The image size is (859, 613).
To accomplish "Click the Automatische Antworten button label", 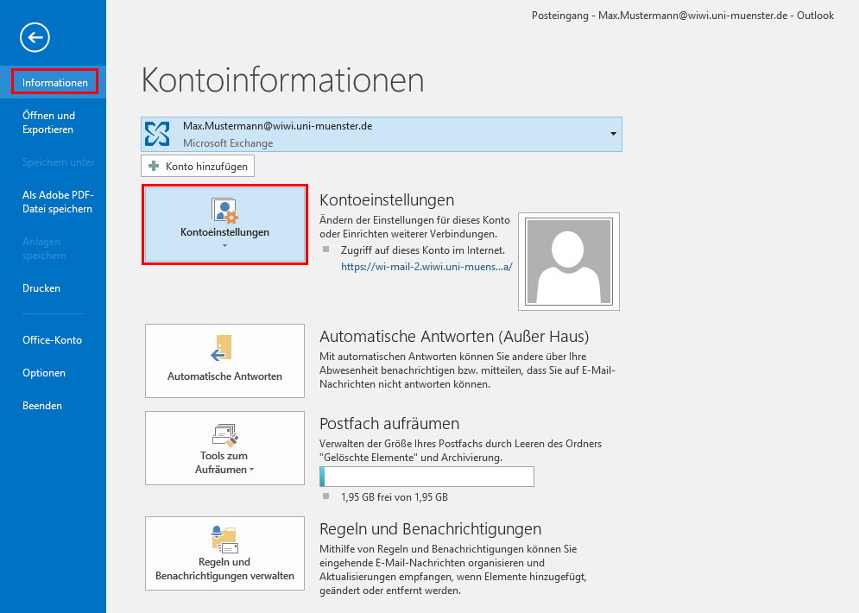I will coord(224,376).
